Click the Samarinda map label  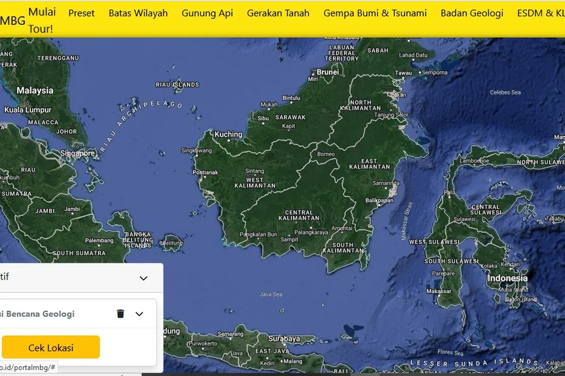386,182
